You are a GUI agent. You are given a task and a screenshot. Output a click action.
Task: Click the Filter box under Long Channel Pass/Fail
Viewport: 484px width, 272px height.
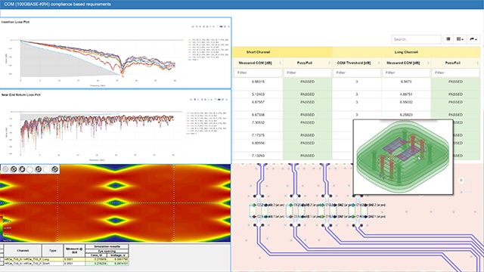click(x=455, y=73)
